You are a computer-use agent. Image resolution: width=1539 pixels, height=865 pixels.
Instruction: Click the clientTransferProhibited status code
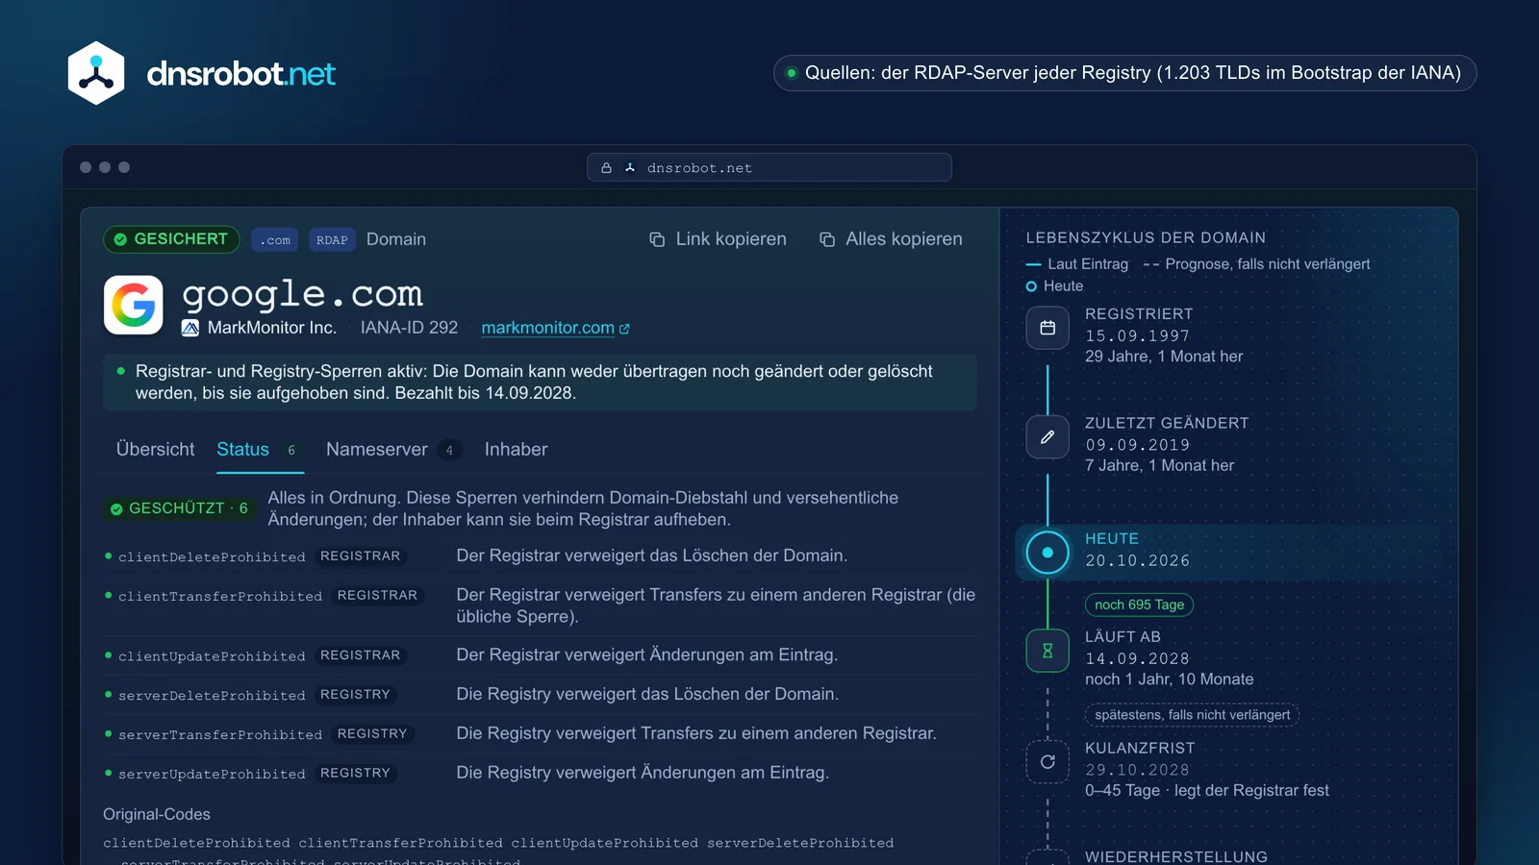point(220,597)
